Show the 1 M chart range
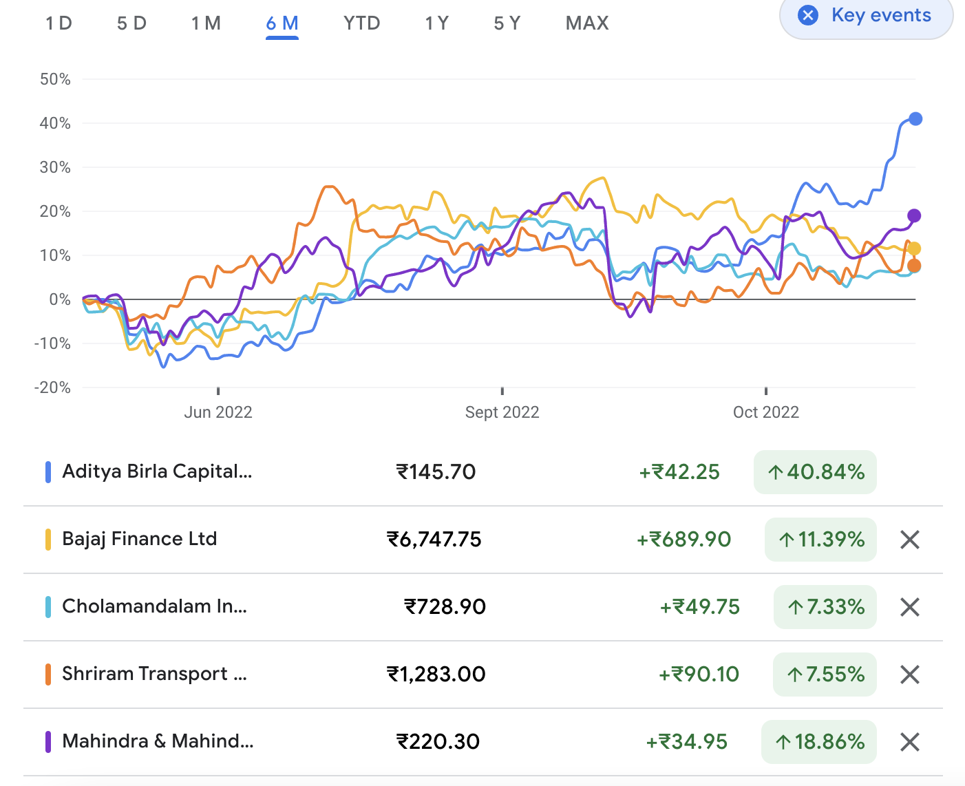This screenshot has width=965, height=786. point(206,23)
